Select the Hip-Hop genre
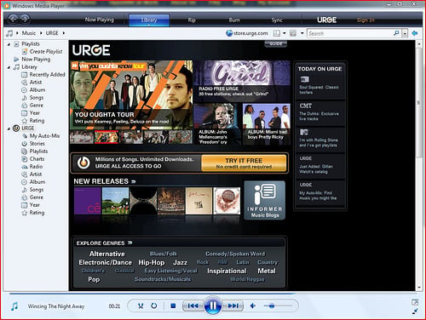 (152, 262)
